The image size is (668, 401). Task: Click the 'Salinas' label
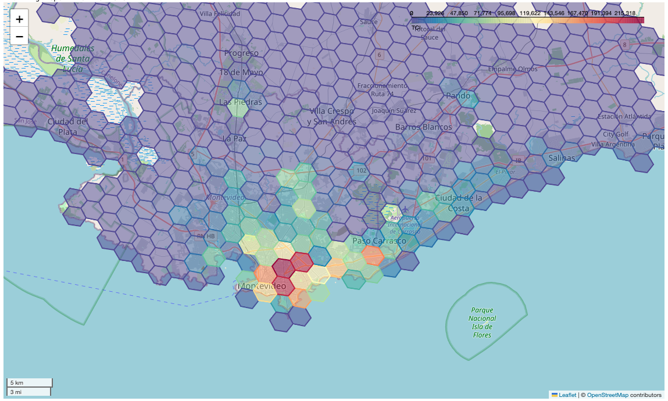562,158
